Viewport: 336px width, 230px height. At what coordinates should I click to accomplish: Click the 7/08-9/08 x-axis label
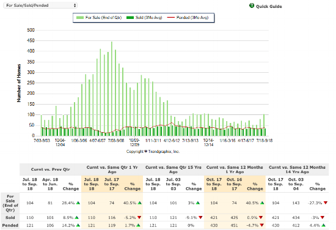116,141
